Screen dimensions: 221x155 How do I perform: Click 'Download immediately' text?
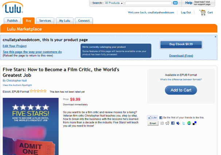pyautogui.click(x=75, y=105)
